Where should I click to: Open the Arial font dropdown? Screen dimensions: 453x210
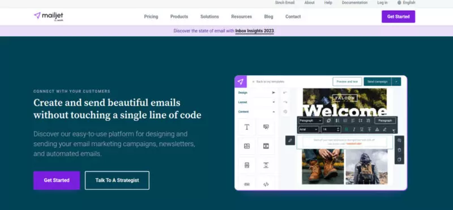click(309, 129)
